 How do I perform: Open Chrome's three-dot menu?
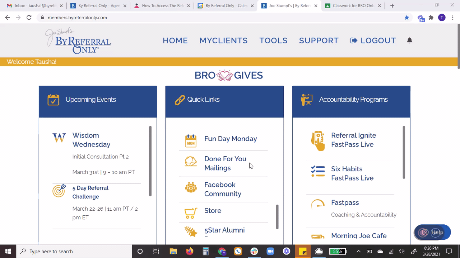coord(453,18)
